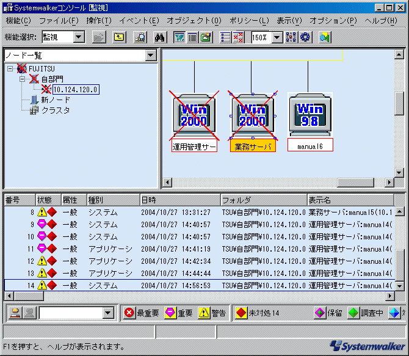Open the bottom-left empty combo box dropdown
Viewport: 409px width, 356px height.
point(108,313)
